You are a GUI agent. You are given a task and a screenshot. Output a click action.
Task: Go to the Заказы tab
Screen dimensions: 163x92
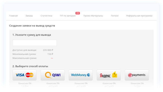tap(29, 16)
